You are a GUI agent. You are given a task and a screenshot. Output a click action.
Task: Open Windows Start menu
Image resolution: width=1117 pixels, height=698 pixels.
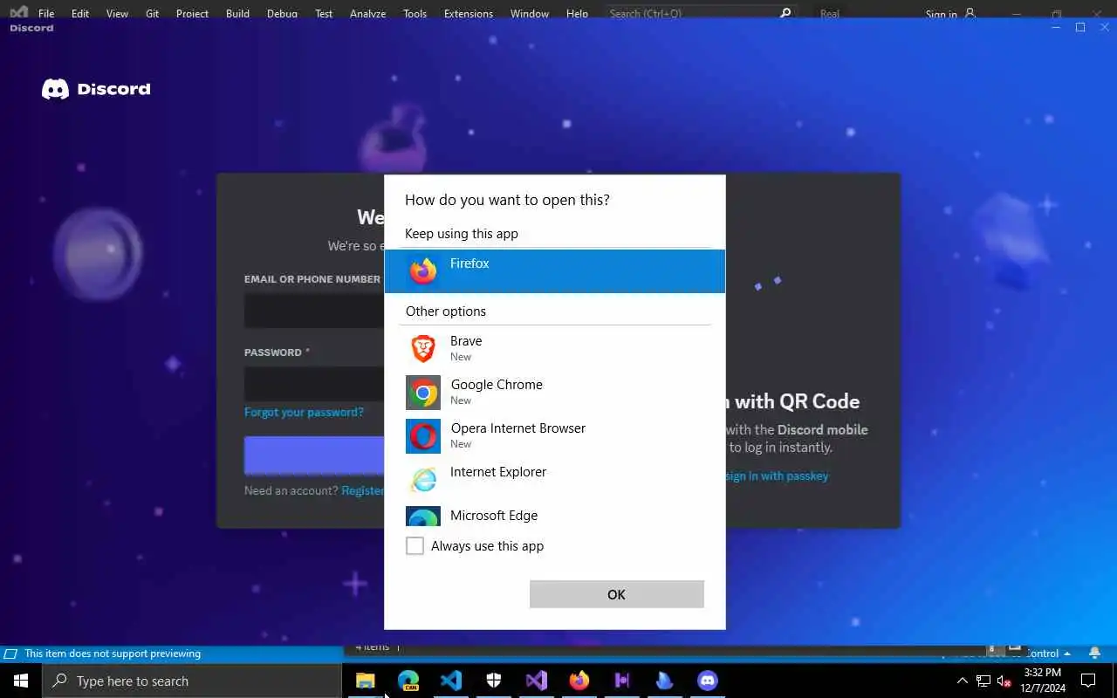(21, 681)
